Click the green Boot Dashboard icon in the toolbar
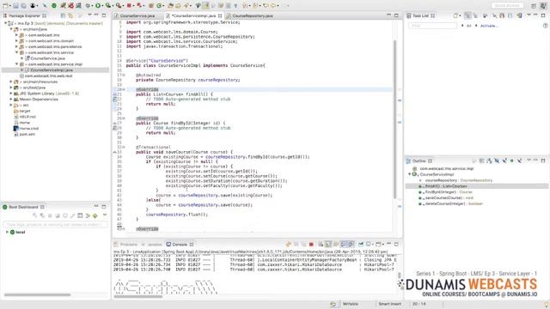Image resolution: width=550 pixels, height=309 pixels. (x=54, y=6)
